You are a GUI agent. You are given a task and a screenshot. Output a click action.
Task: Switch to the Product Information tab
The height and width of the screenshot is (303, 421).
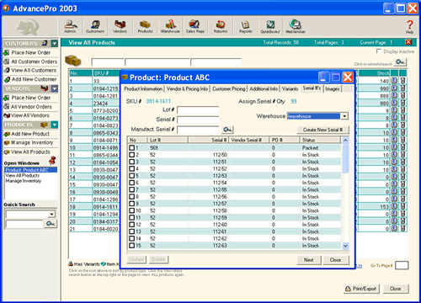143,88
